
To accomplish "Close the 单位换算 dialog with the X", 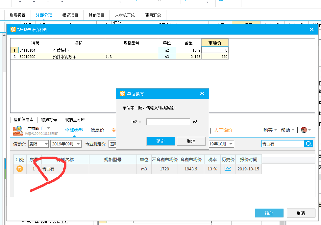I will coord(202,93).
